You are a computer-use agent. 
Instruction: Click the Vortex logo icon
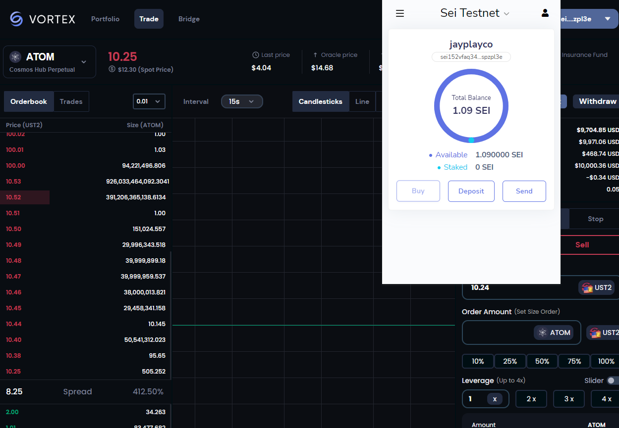click(x=16, y=19)
